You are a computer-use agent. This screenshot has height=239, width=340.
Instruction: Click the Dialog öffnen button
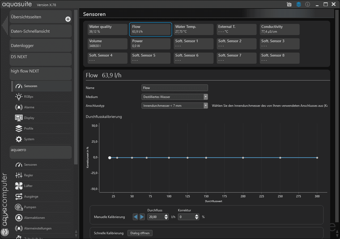coord(140,233)
